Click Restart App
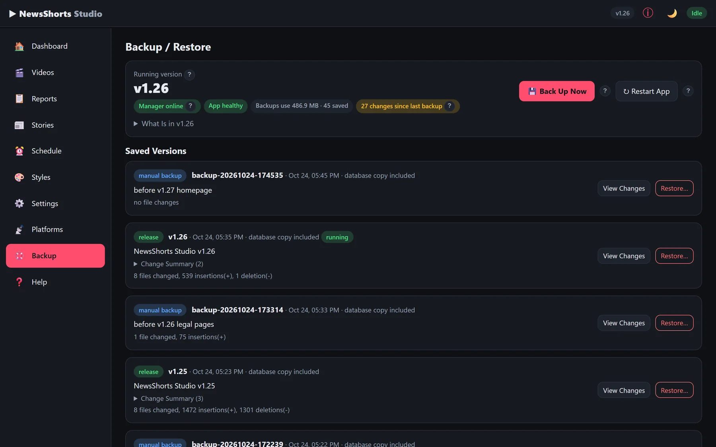This screenshot has width=716, height=447. tap(646, 91)
